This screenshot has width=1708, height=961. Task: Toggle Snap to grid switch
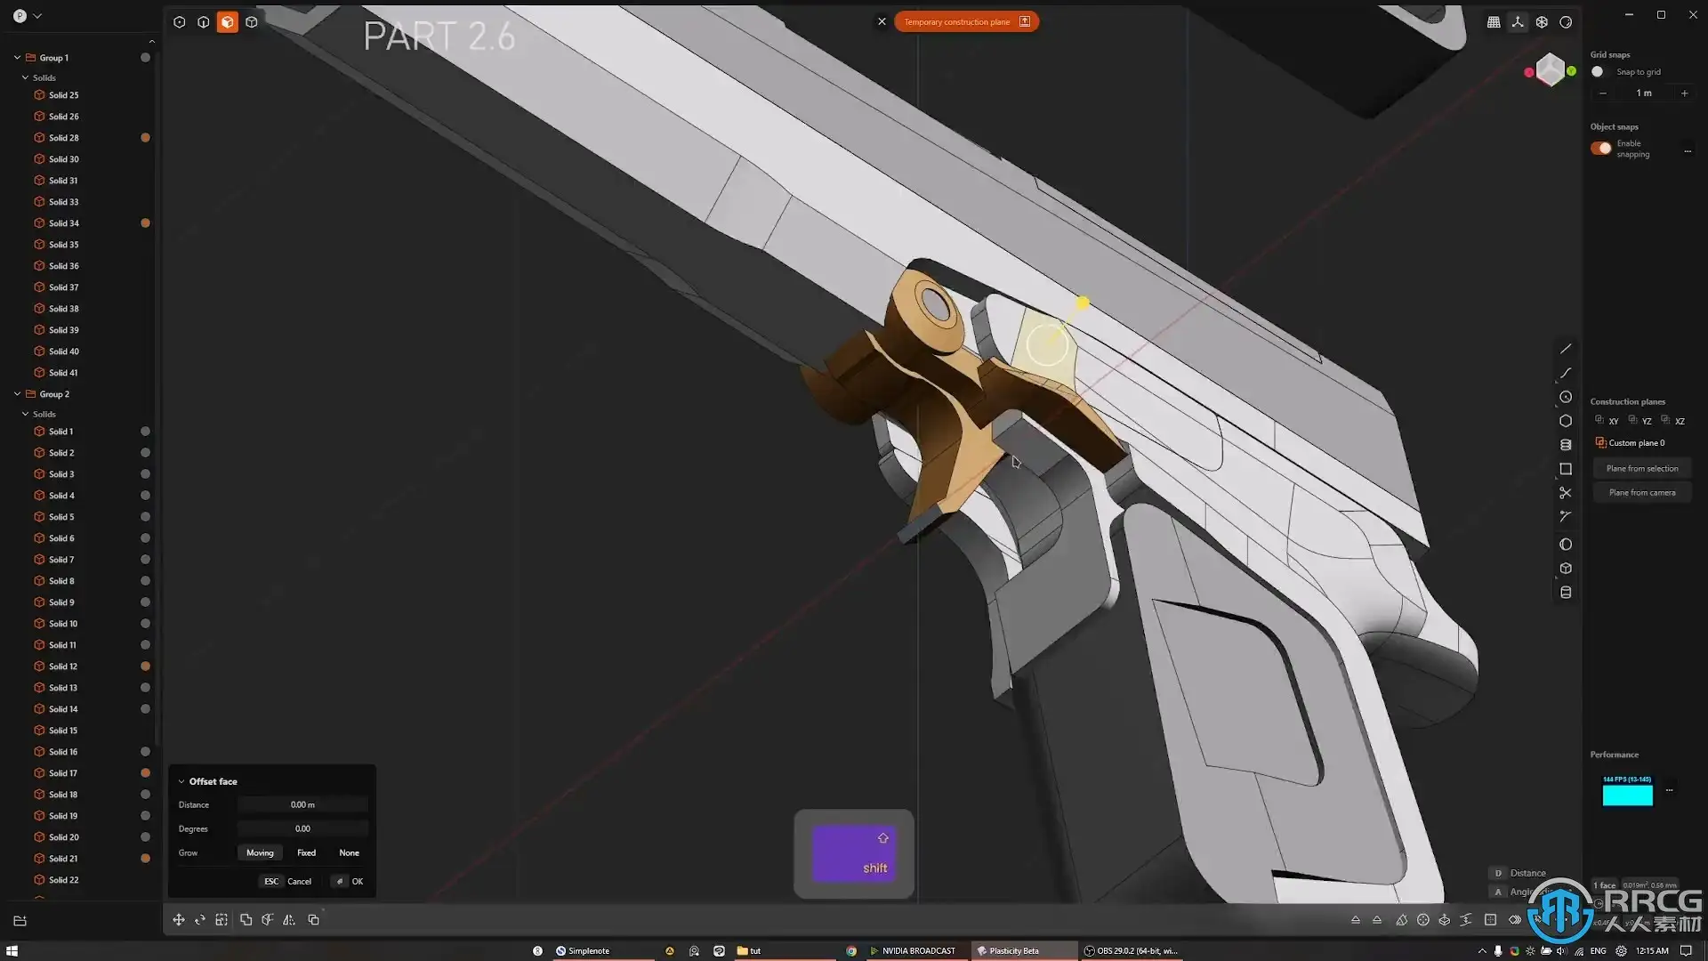point(1599,72)
